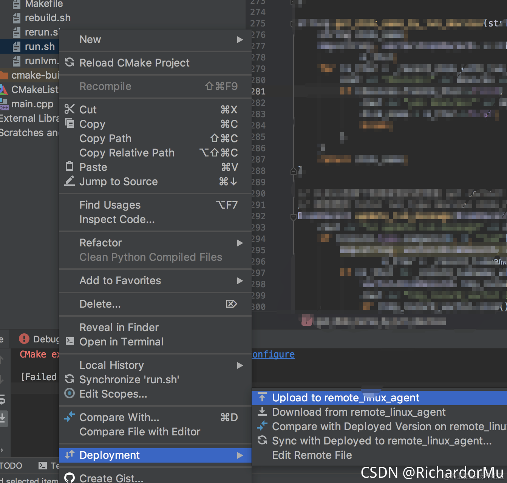Click the Compare with Deployed Version icon

point(262,426)
